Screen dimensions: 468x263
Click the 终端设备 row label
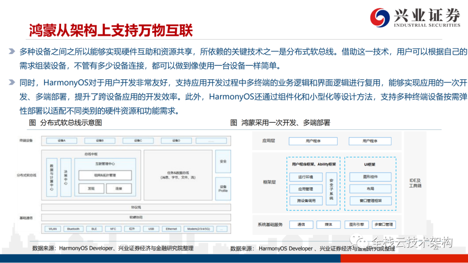[x=26, y=140]
